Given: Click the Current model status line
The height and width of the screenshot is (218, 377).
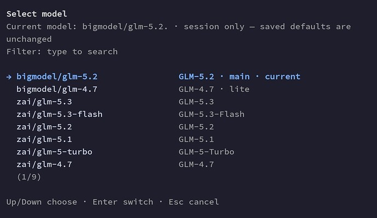Looking at the screenshot, I should 179,33.
